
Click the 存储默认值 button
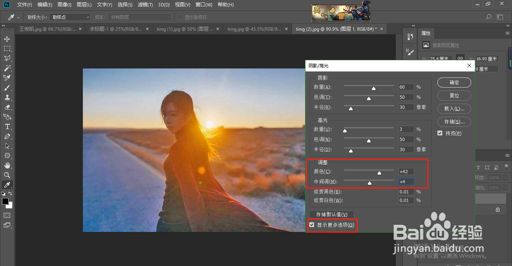tap(332, 215)
